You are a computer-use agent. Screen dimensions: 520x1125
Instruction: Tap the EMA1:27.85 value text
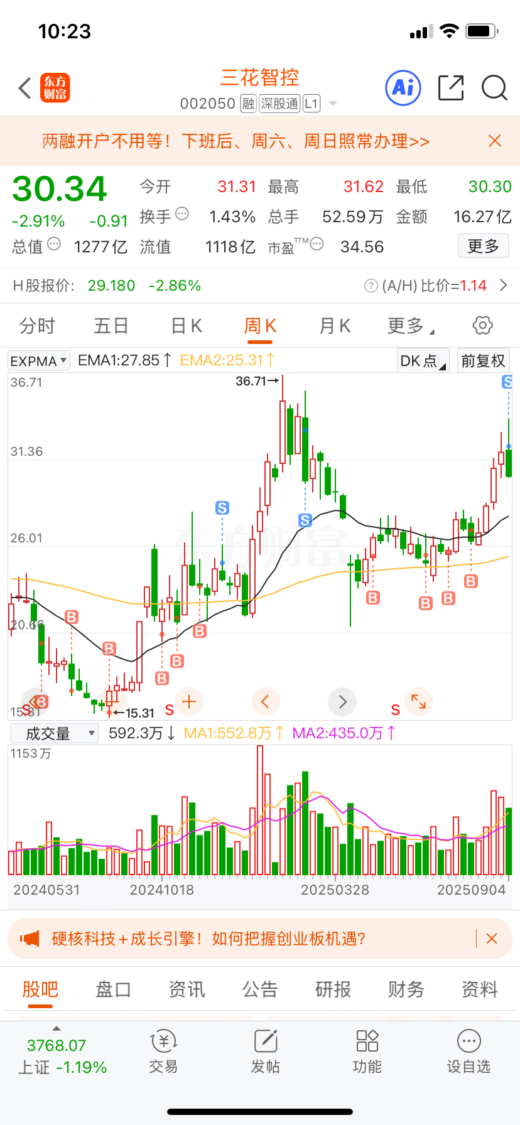coord(124,360)
